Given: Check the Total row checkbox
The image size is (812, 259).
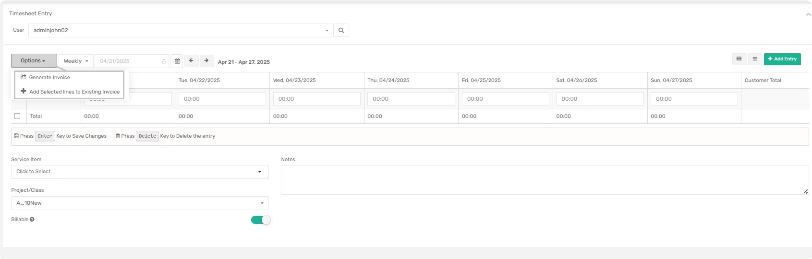Looking at the screenshot, I should [17, 116].
